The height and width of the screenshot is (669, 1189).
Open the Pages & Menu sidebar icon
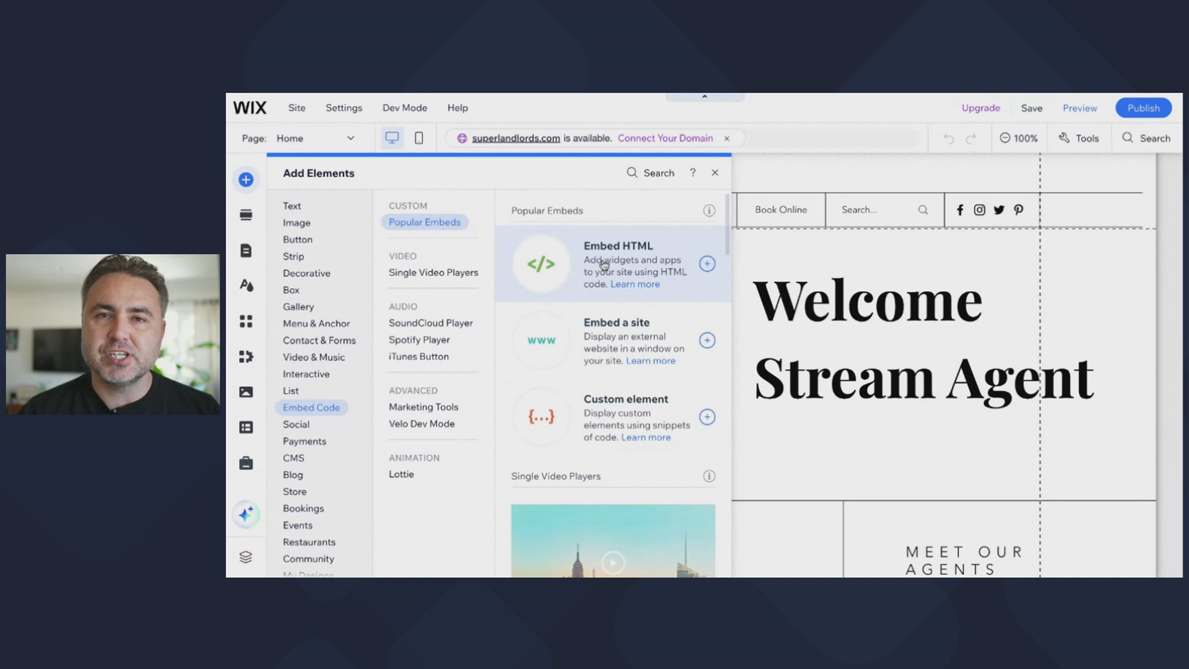tap(246, 250)
